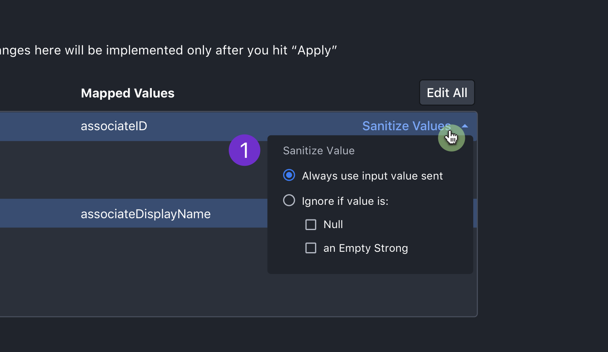Open the Sanitize Values link
This screenshot has width=608, height=352.
click(x=406, y=126)
